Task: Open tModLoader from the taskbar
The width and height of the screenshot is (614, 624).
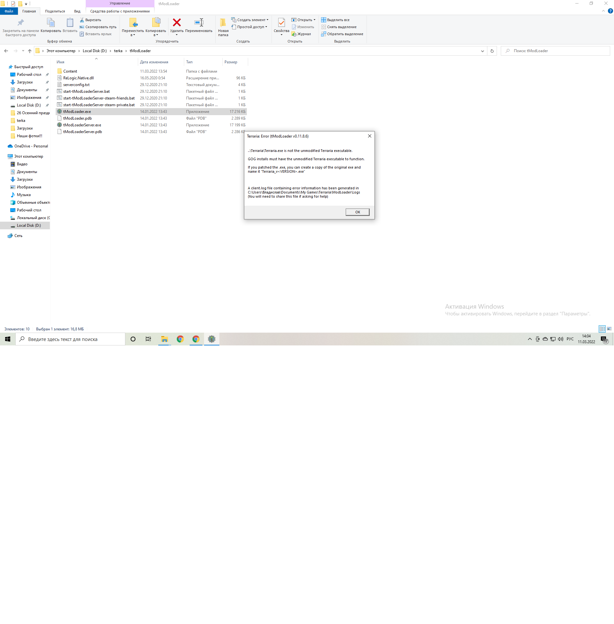Action: (x=212, y=339)
